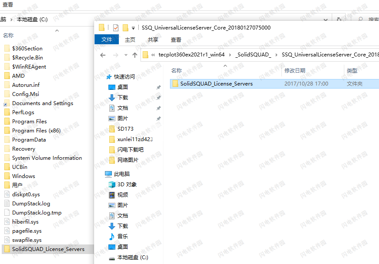Viewport: 379px width, 264px height.
Task: Open 本地磁盘 (C:) drive in navigation pane
Action: click(128, 257)
